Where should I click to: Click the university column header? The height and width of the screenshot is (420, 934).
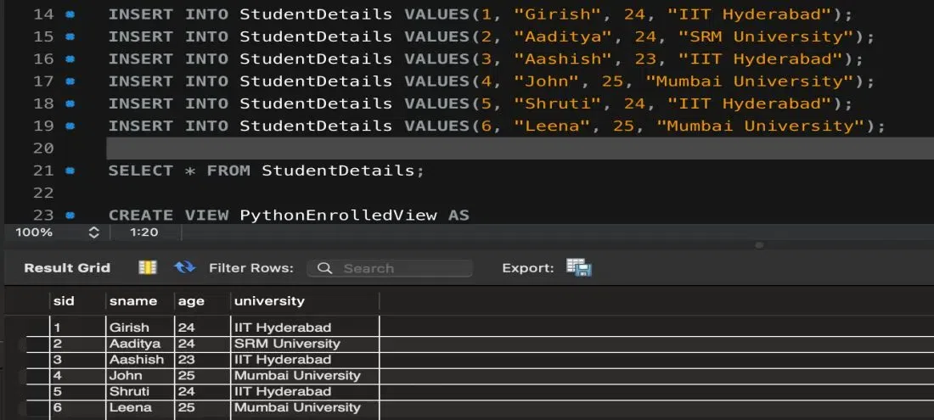269,301
